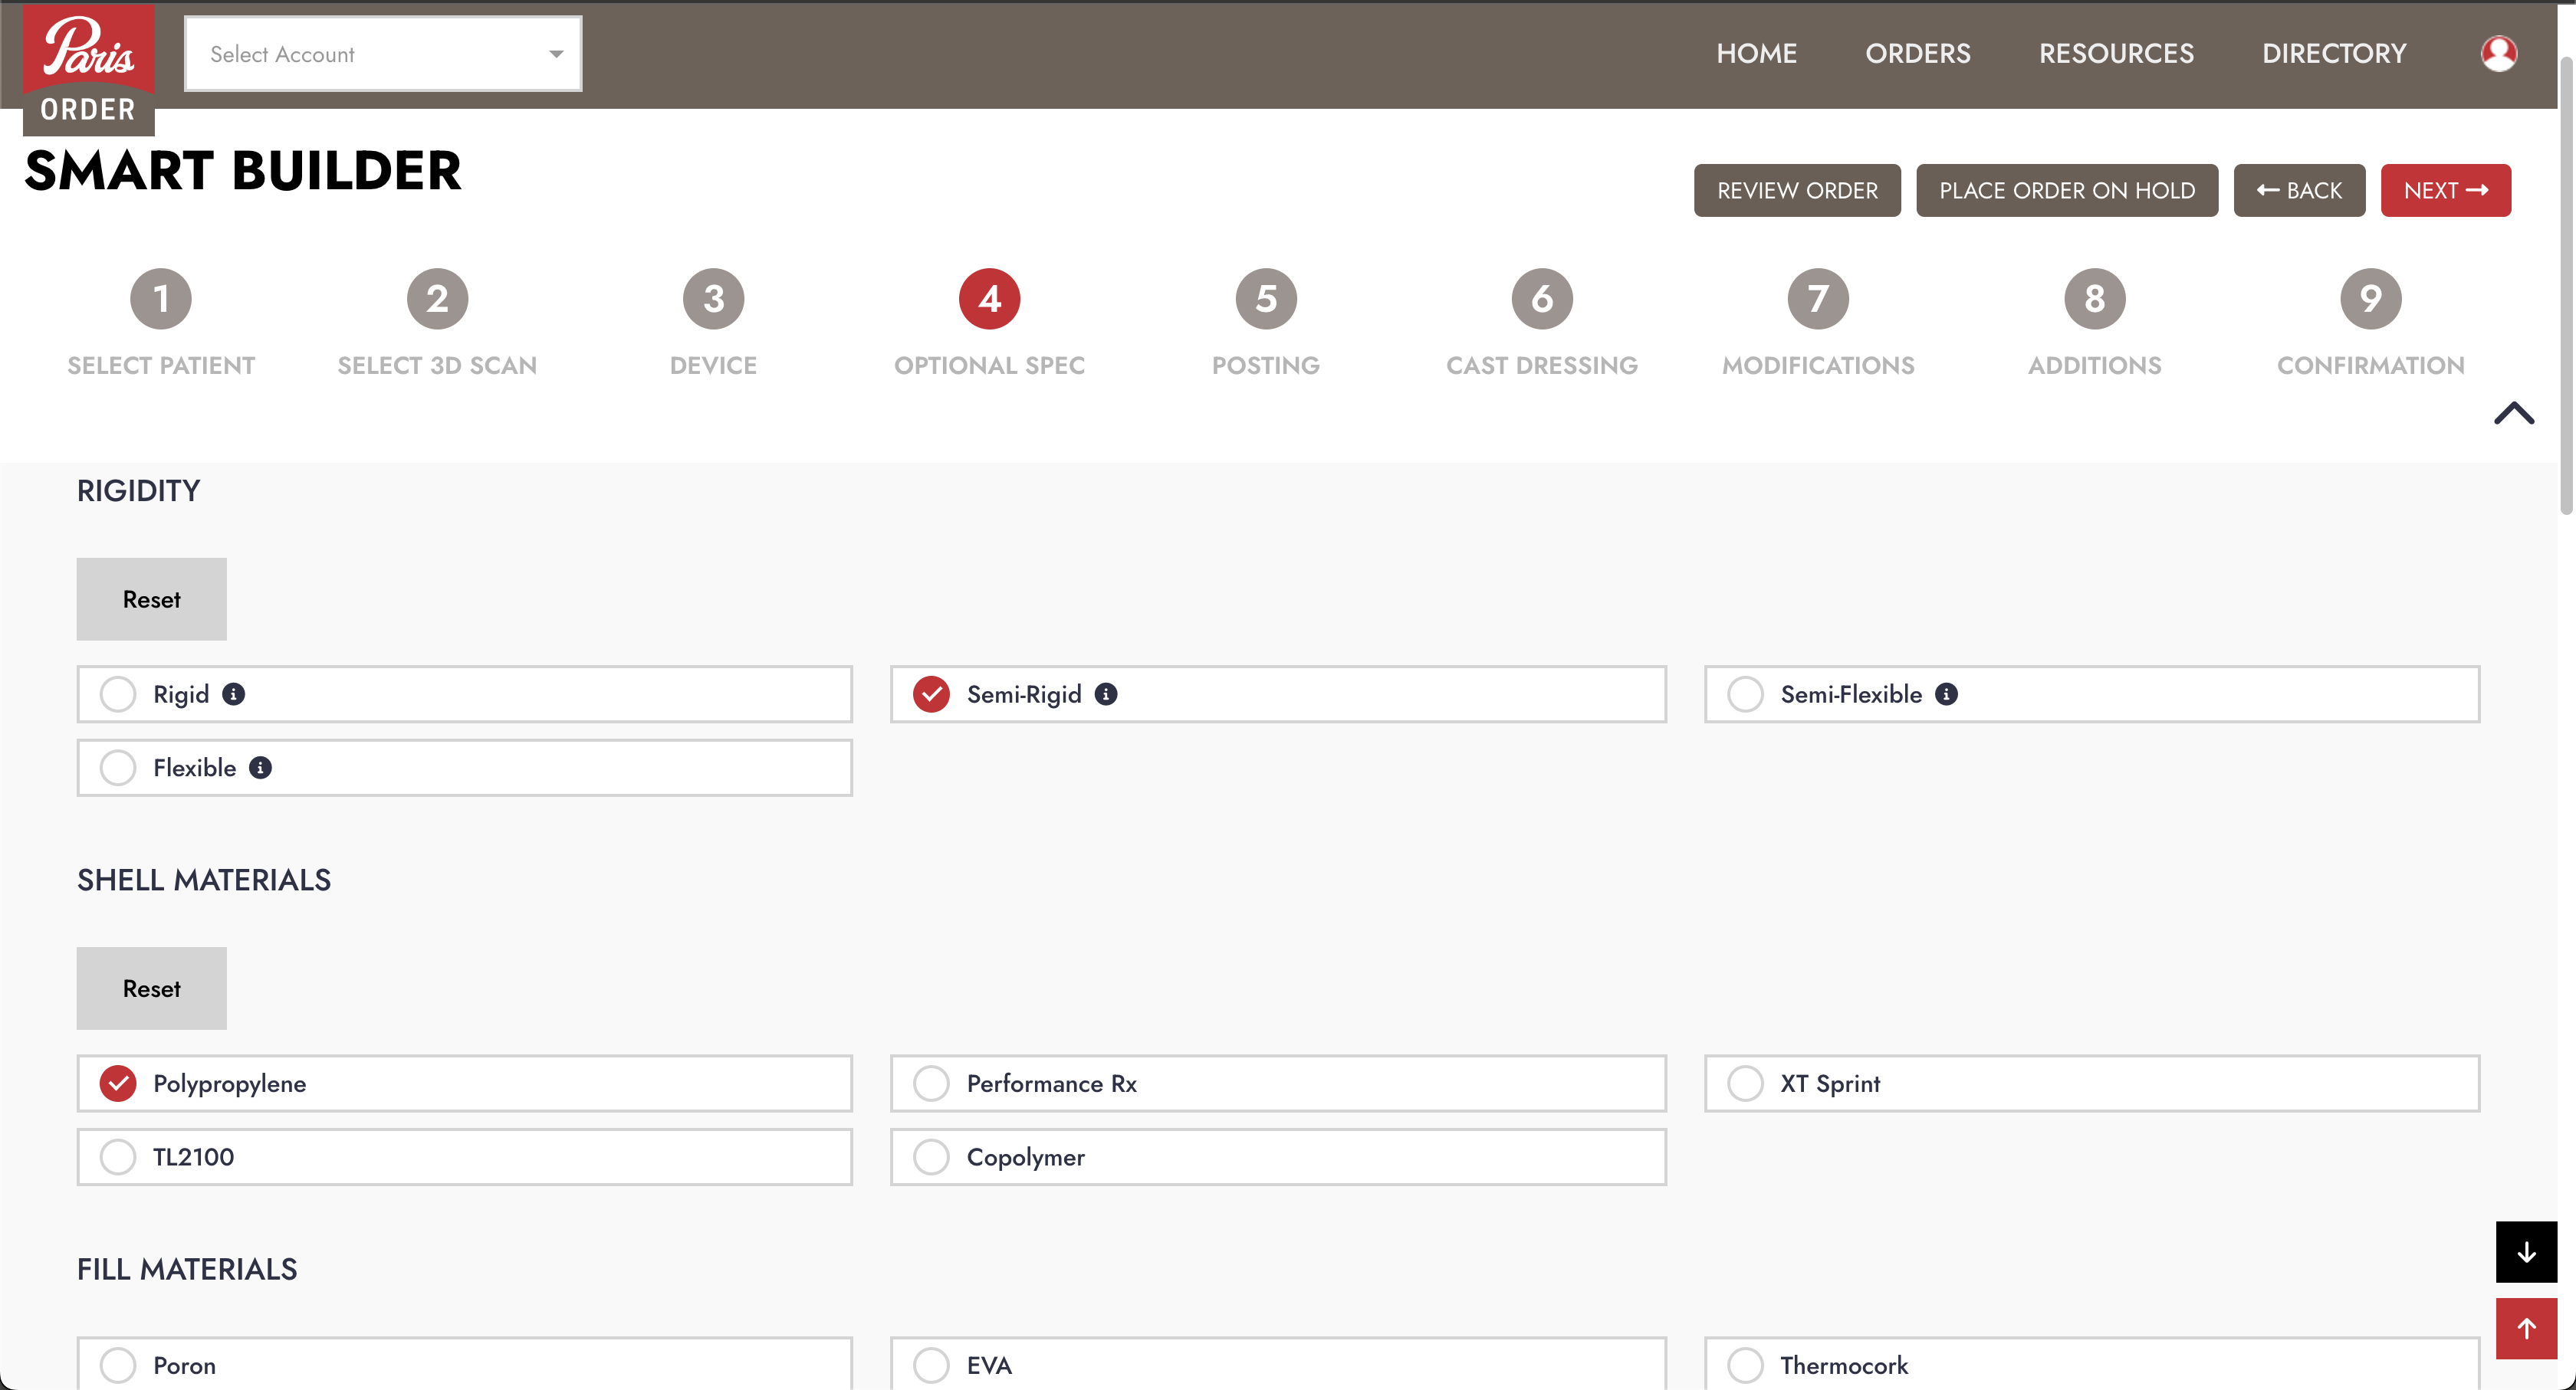Click the Rigid info icon
The width and height of the screenshot is (2576, 1390).
(x=234, y=694)
